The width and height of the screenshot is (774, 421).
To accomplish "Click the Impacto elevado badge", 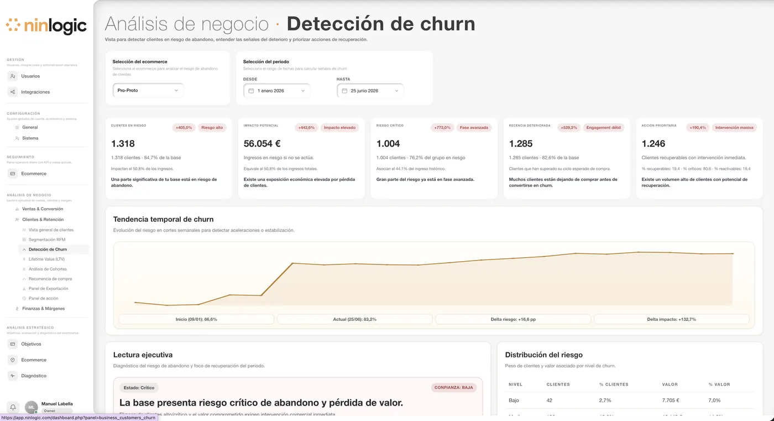I will (339, 128).
